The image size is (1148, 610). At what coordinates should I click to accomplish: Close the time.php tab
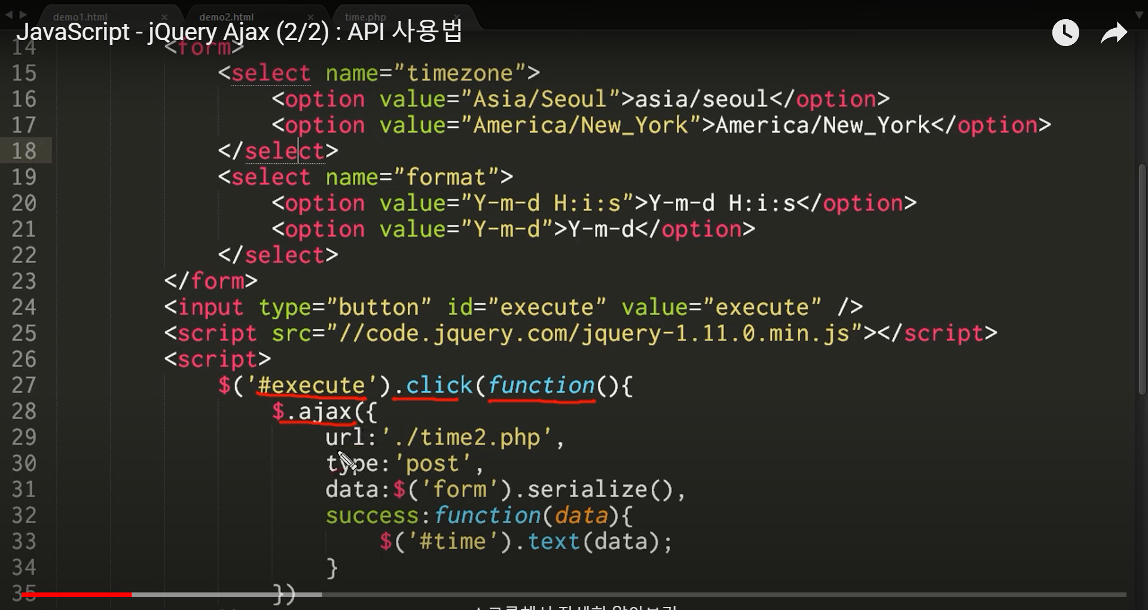[457, 17]
